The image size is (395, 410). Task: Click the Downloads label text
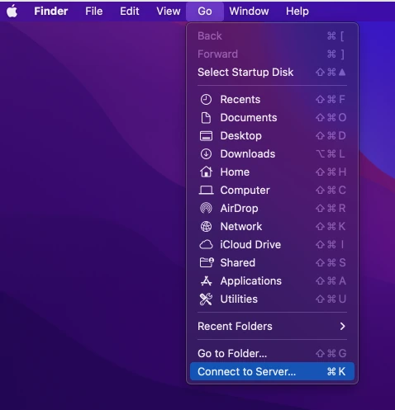[248, 154]
